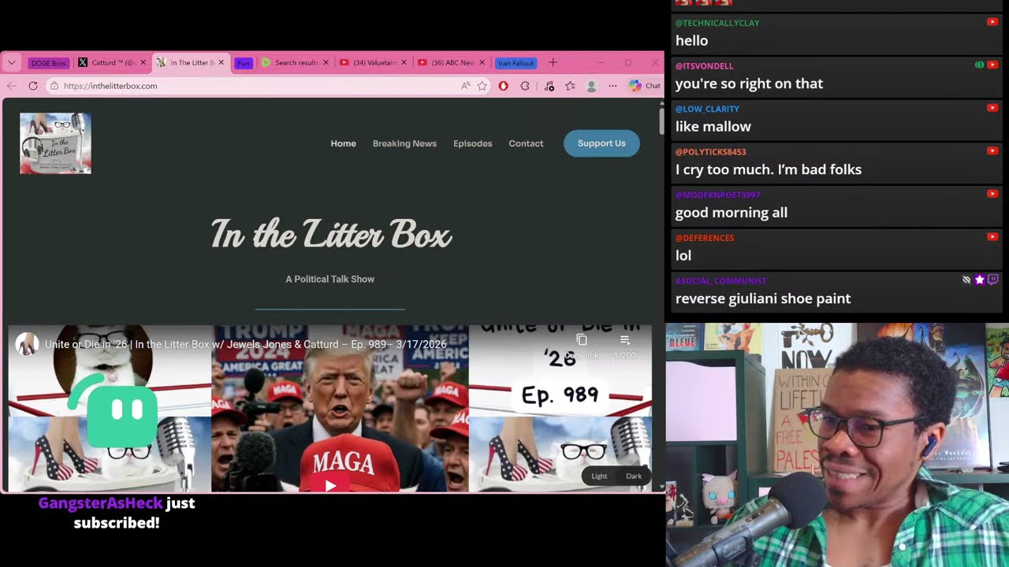Screen dimensions: 1009x567
Task: Click the 'In the Litter Box' page heading
Action: click(x=331, y=234)
